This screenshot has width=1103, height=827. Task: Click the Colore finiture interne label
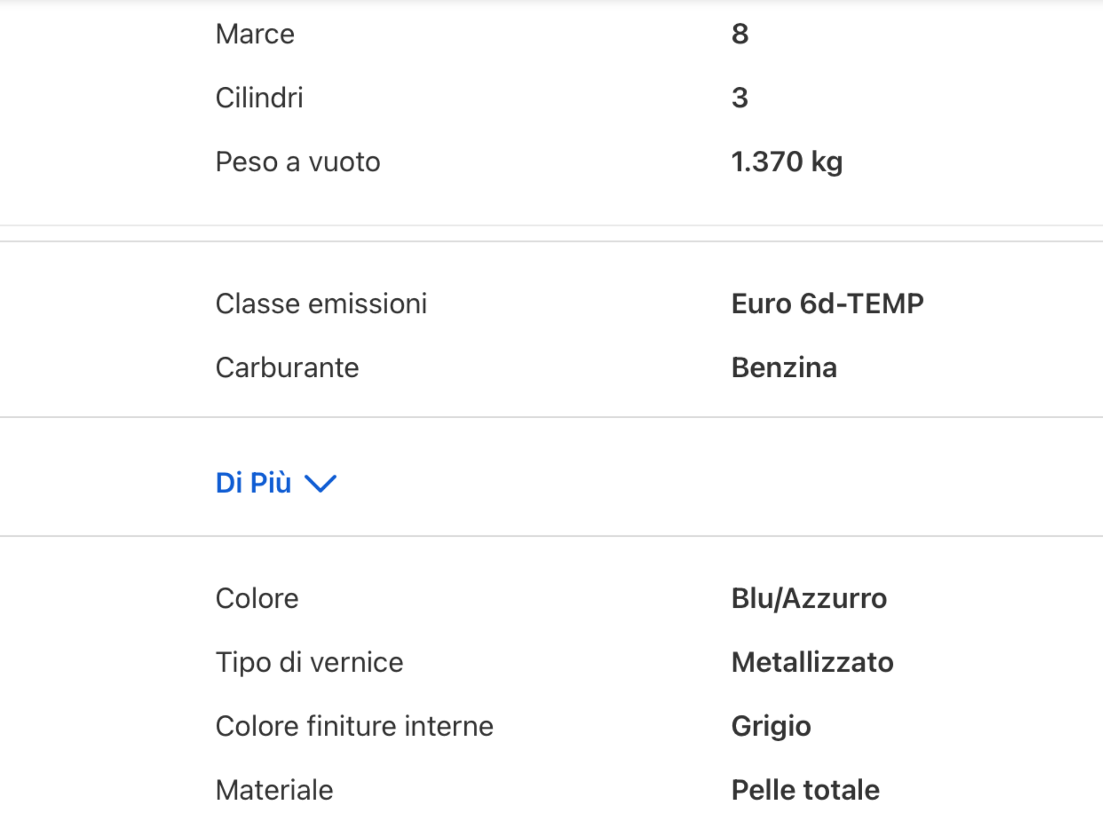(354, 725)
